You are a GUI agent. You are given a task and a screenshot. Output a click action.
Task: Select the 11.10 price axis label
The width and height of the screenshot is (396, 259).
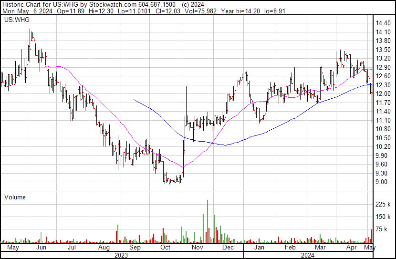(x=383, y=120)
